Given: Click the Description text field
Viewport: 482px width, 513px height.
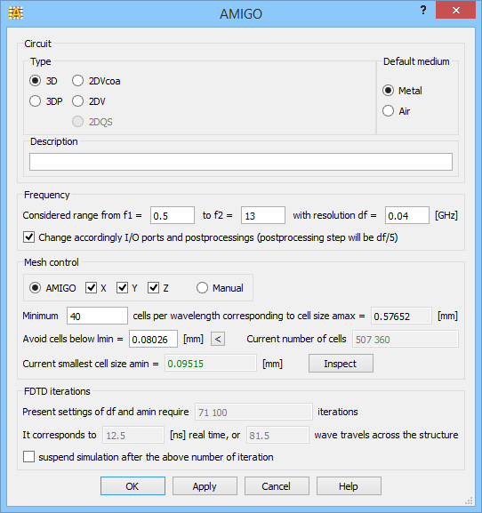Looking at the screenshot, I should [x=241, y=162].
